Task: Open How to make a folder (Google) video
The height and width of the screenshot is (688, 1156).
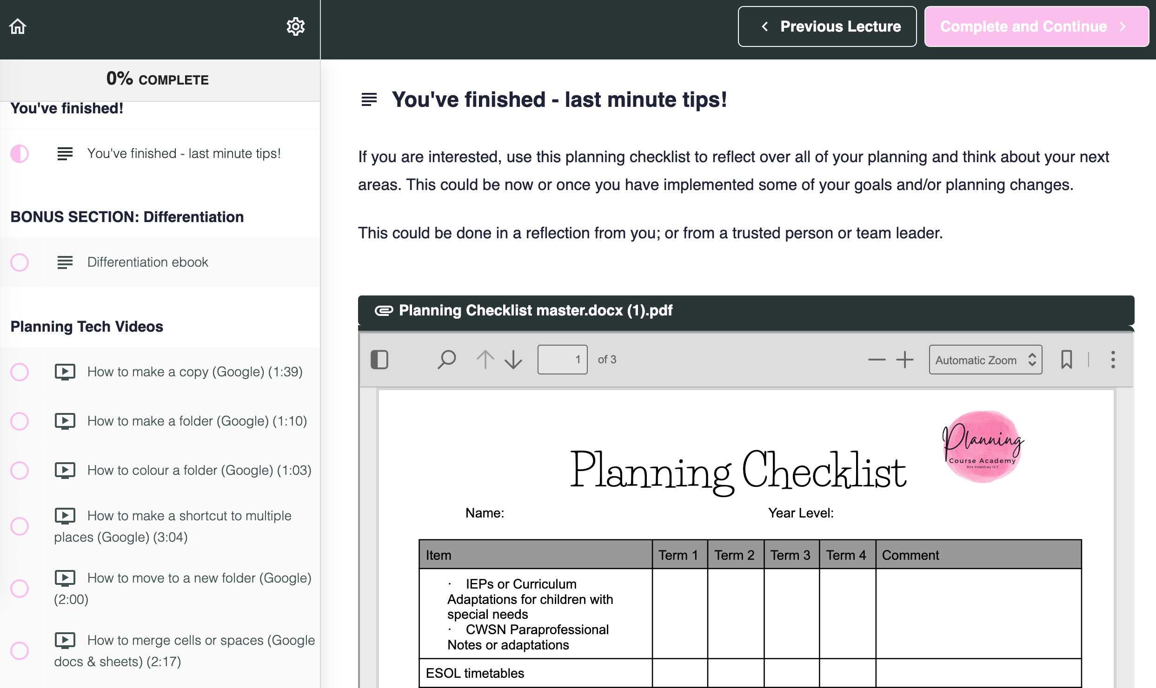Action: (x=197, y=421)
